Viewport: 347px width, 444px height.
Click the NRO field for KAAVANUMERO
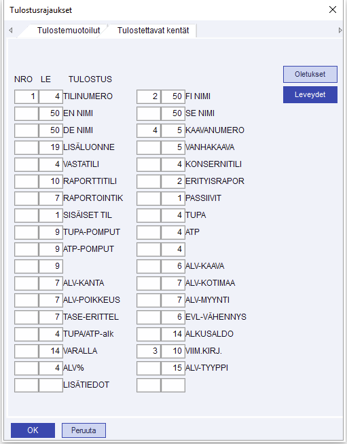click(149, 130)
